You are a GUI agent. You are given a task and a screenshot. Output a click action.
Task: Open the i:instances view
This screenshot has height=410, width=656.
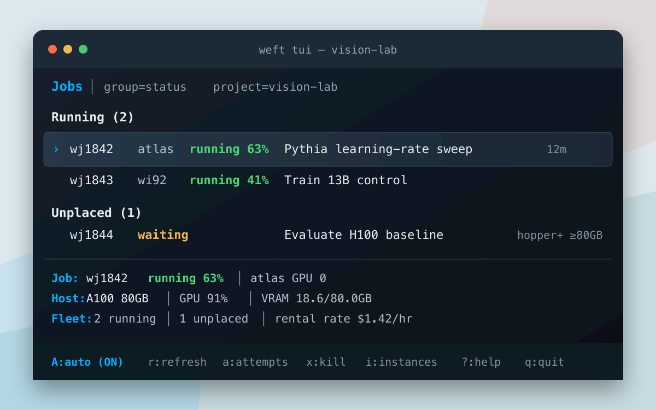[401, 362]
